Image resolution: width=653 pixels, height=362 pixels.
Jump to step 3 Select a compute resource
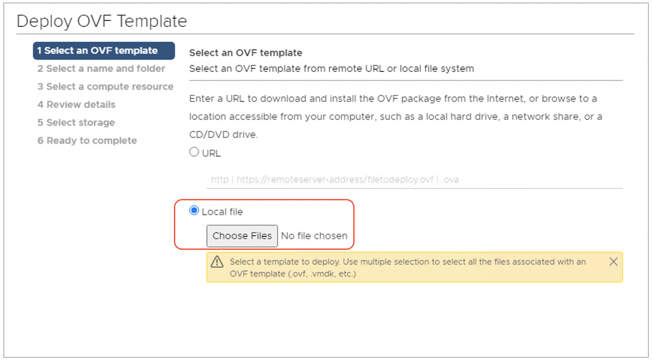pos(105,87)
